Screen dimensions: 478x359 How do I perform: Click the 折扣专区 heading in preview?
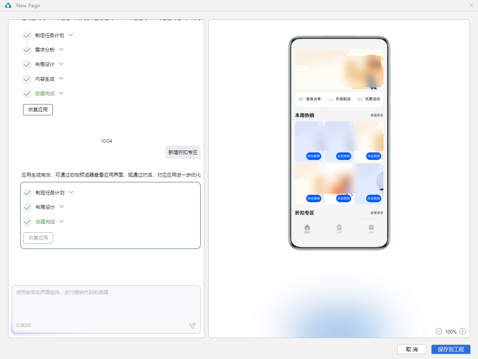[x=304, y=213]
